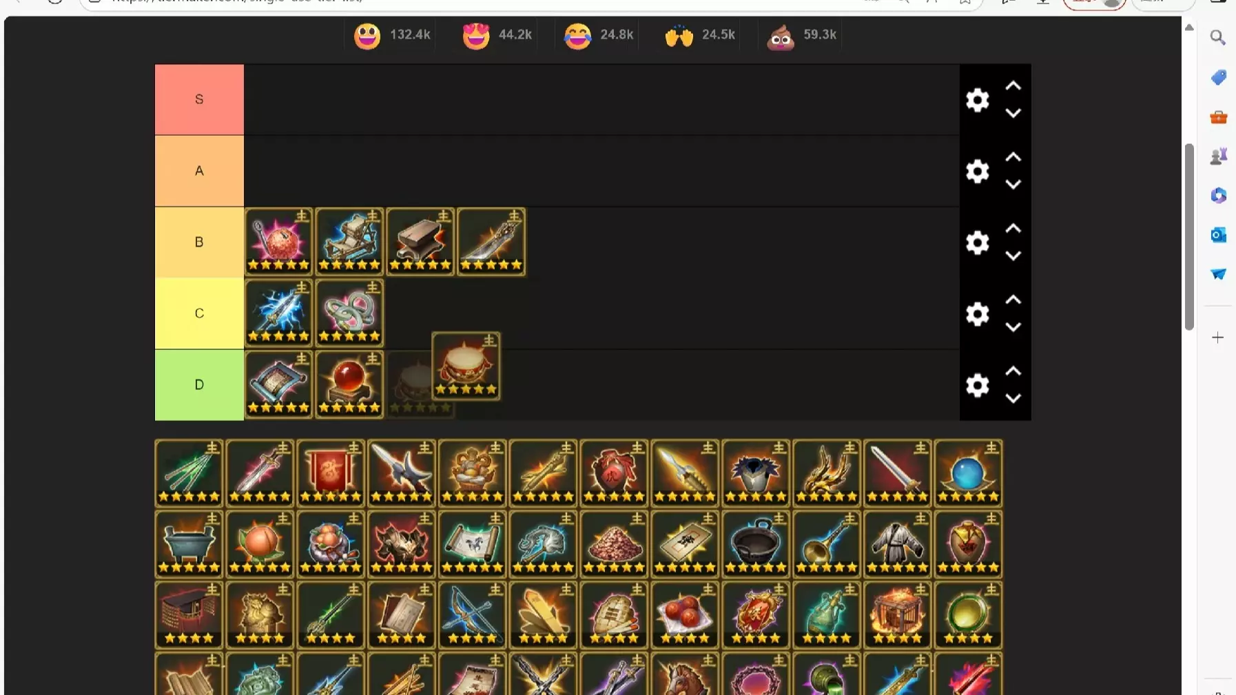Open settings gear for S tier row

pyautogui.click(x=977, y=100)
